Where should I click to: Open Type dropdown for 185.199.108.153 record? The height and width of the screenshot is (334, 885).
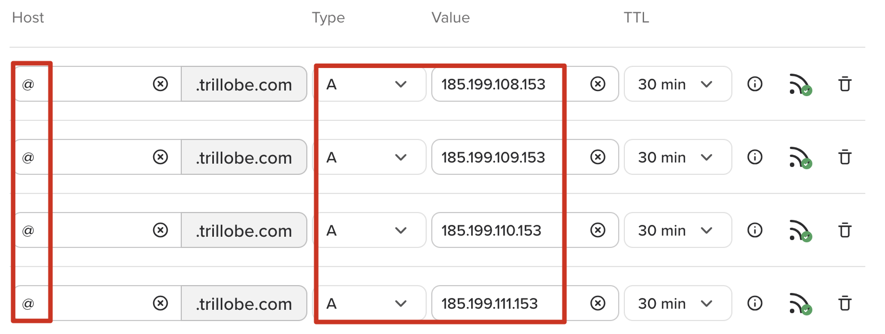click(369, 84)
